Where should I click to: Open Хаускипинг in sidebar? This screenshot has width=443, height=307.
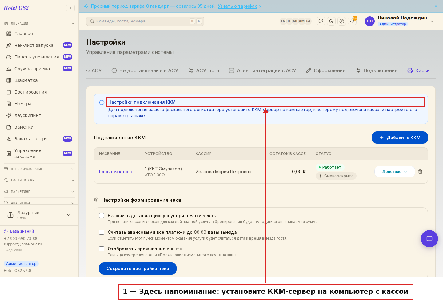(39, 115)
